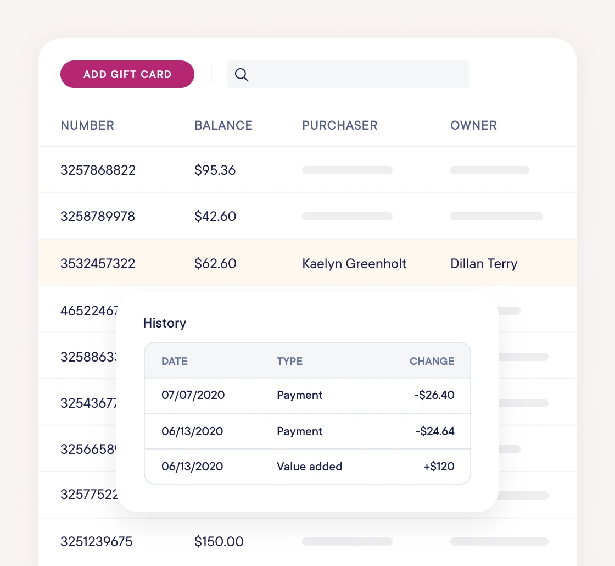Click the Add Gift Card button

127,74
